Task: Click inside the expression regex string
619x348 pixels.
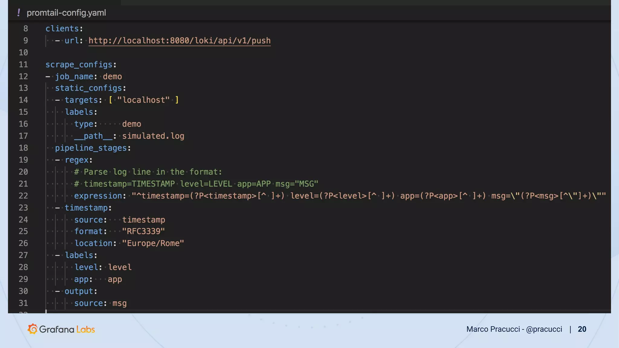Action: coord(363,196)
